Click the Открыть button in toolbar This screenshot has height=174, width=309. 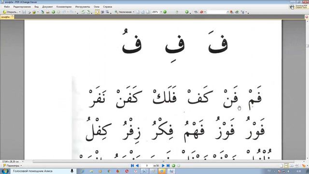pos(10,12)
